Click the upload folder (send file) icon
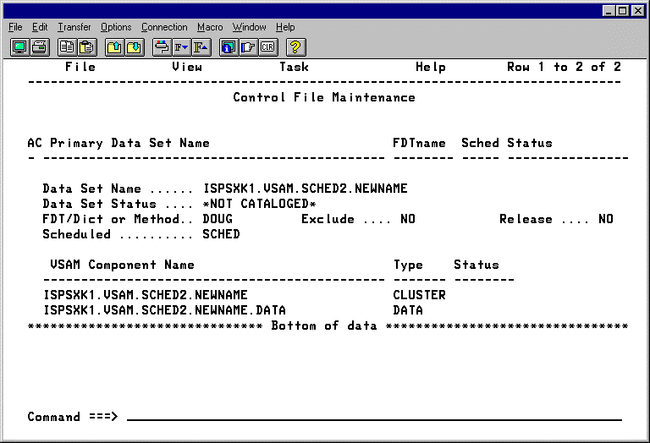 pos(115,47)
